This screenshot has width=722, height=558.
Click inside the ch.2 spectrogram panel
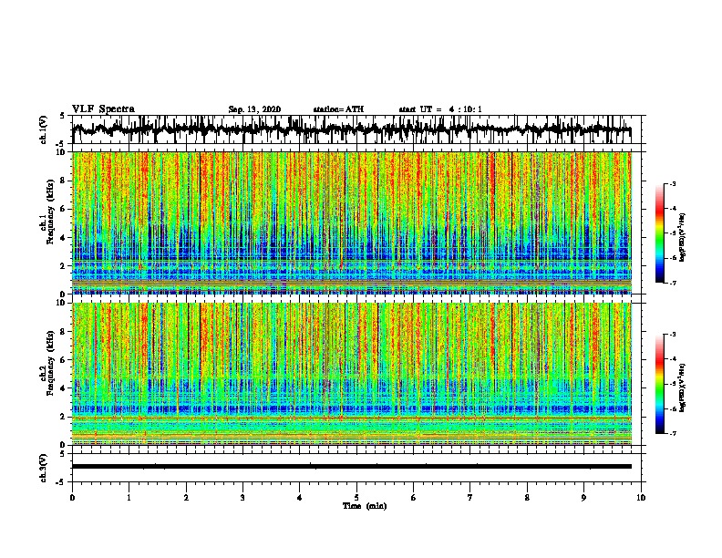coord(352,374)
